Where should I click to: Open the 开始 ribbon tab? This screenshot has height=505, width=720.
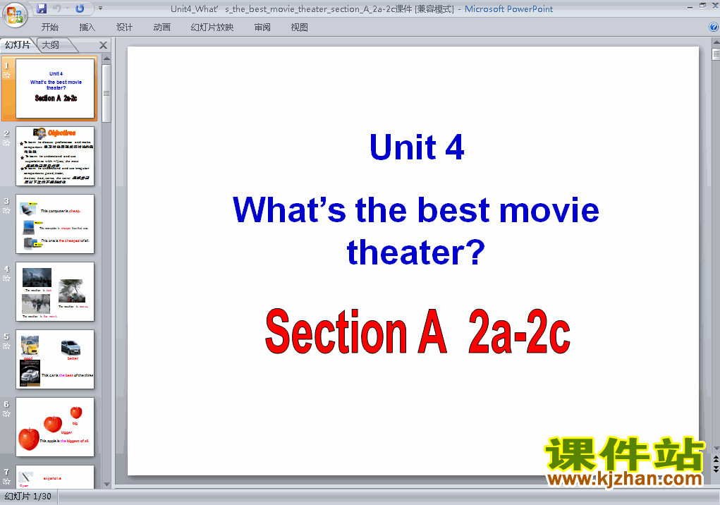point(49,28)
